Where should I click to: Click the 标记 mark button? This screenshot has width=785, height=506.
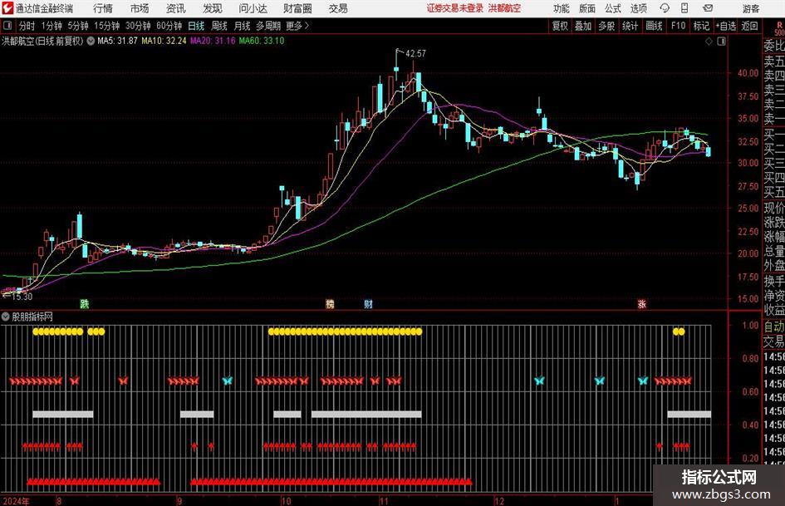[701, 26]
